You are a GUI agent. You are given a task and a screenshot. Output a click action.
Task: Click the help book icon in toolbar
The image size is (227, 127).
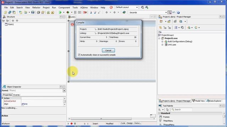(x=124, y=13)
